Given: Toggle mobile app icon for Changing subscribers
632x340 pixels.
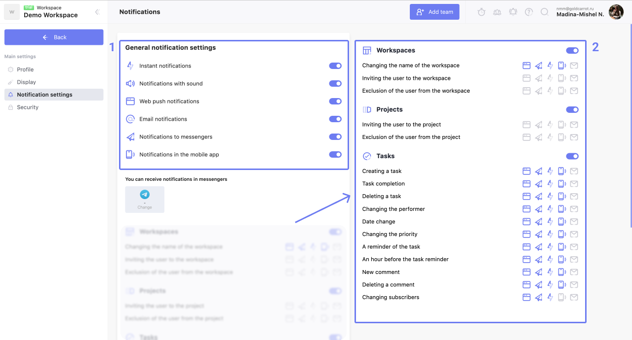Looking at the screenshot, I should pos(561,297).
